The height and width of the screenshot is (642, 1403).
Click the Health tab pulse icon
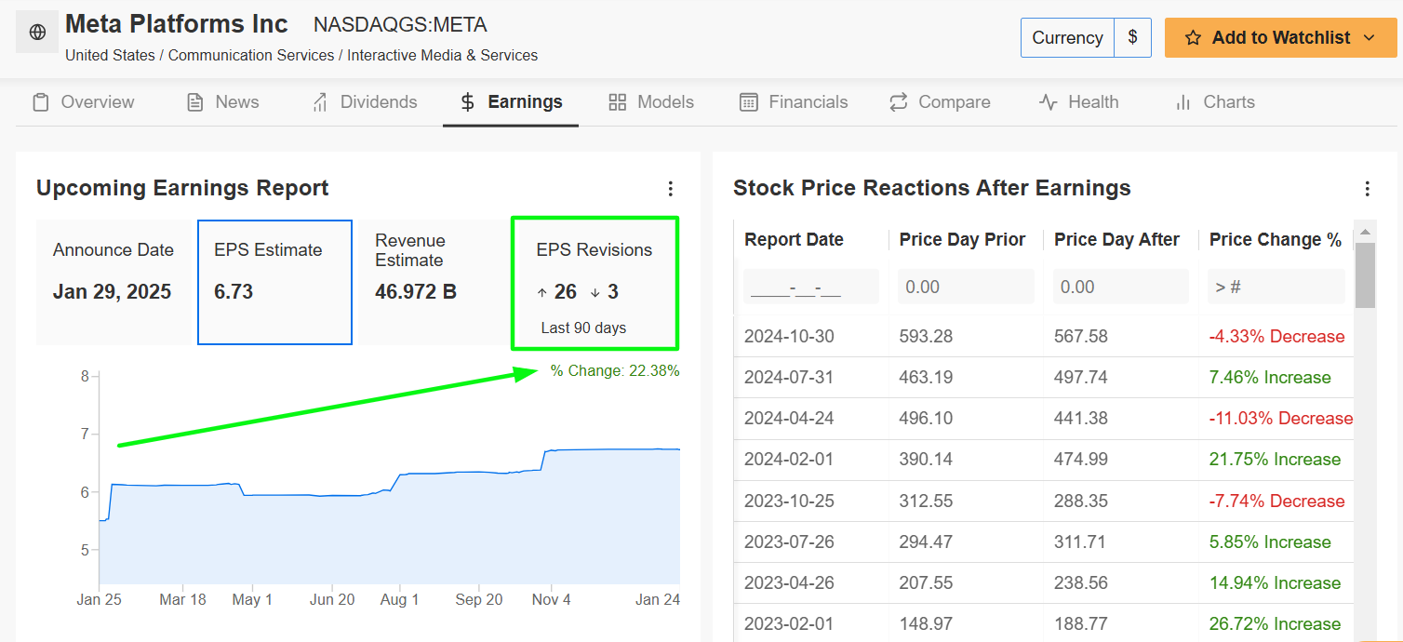[x=1049, y=102]
